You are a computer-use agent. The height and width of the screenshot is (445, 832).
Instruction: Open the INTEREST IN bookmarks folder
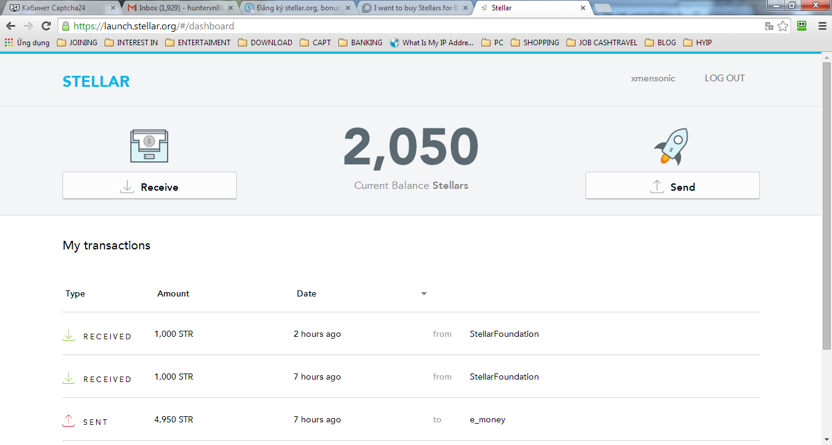[x=131, y=43]
